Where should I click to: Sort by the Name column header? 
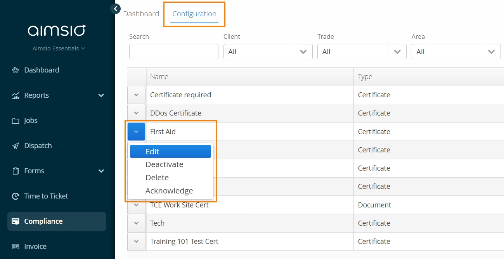pyautogui.click(x=250, y=77)
